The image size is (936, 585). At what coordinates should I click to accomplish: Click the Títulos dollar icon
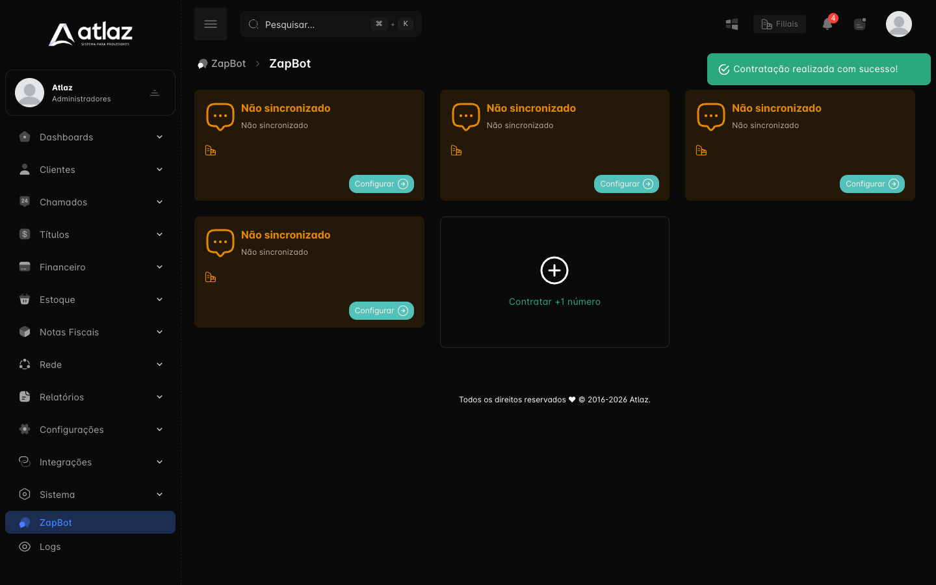coord(25,234)
